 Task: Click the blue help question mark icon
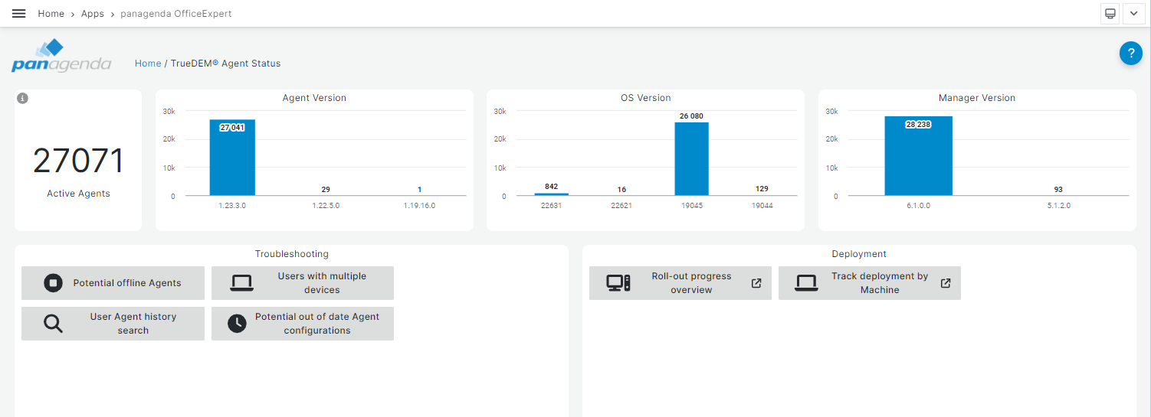point(1130,54)
